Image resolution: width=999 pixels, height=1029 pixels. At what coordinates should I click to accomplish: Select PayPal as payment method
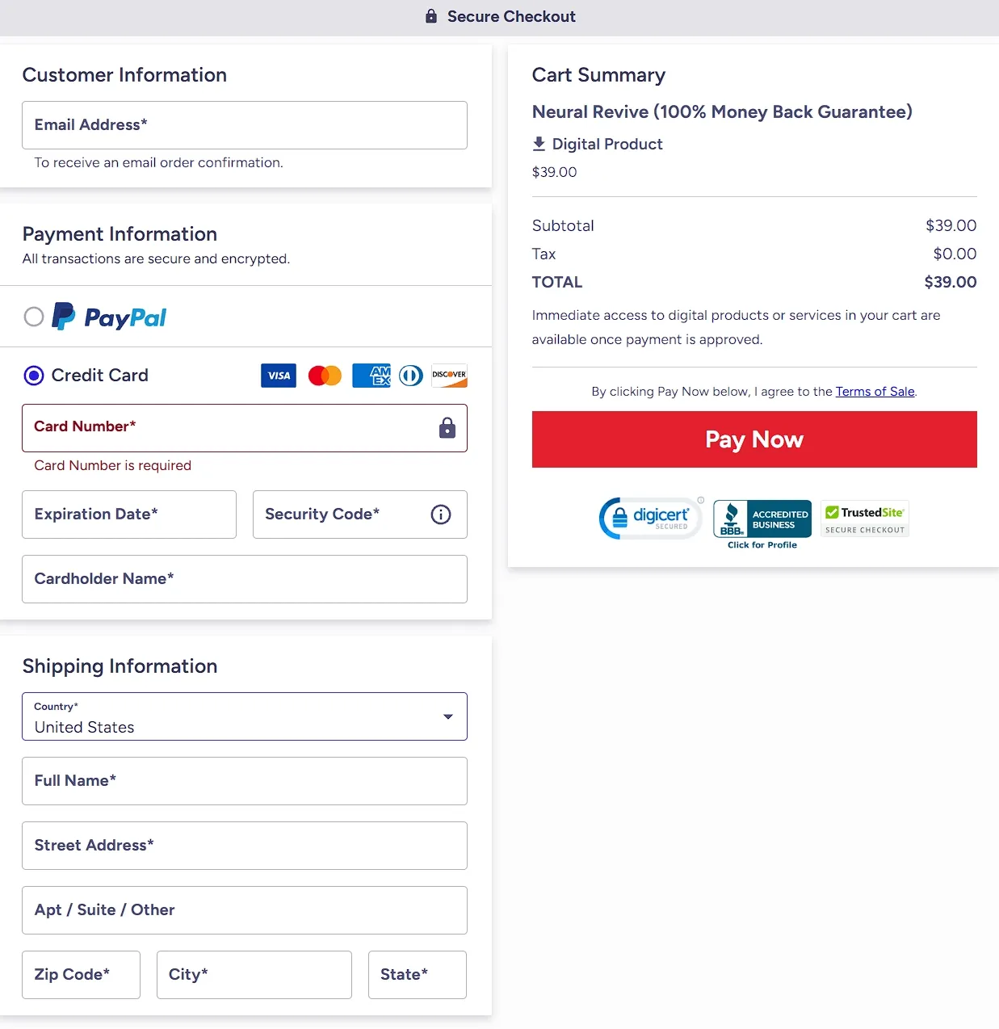(x=34, y=317)
